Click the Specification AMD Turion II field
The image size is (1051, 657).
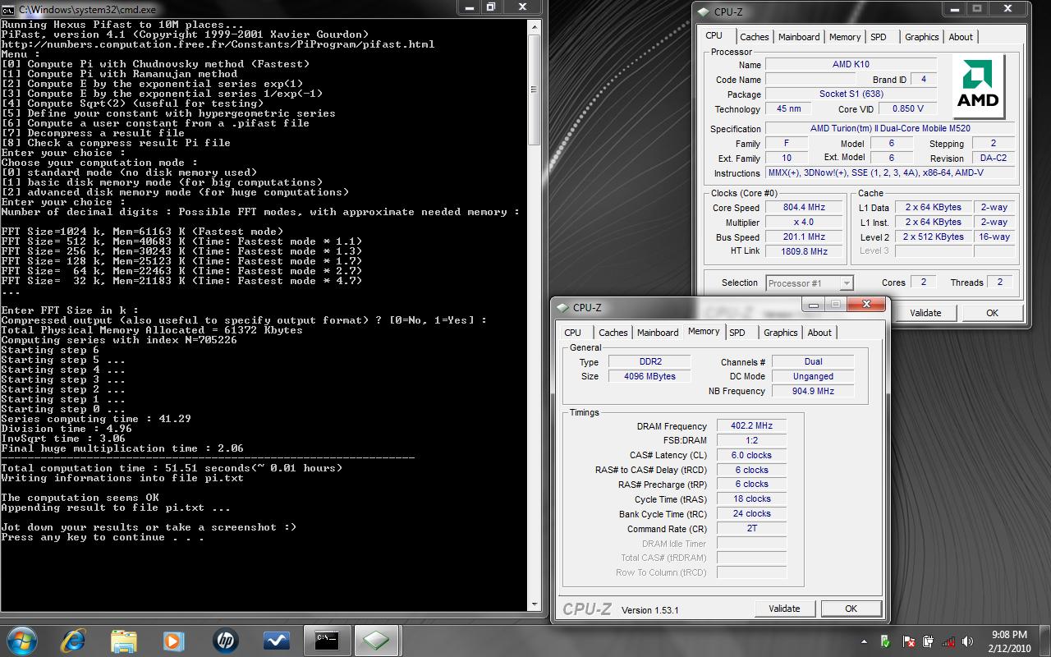tap(888, 128)
